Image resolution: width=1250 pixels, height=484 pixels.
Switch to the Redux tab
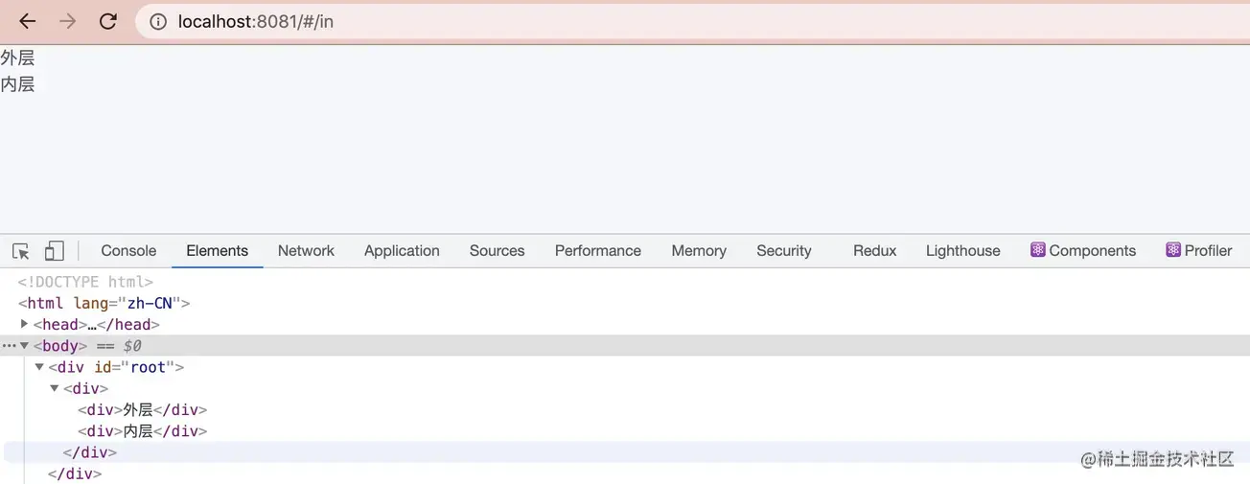click(x=874, y=250)
